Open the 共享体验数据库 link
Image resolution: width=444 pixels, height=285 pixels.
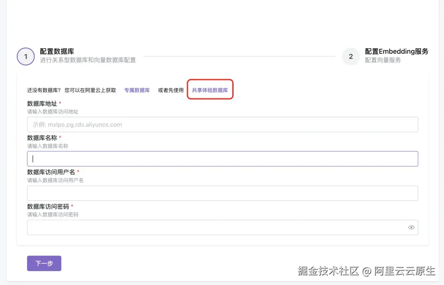[210, 90]
